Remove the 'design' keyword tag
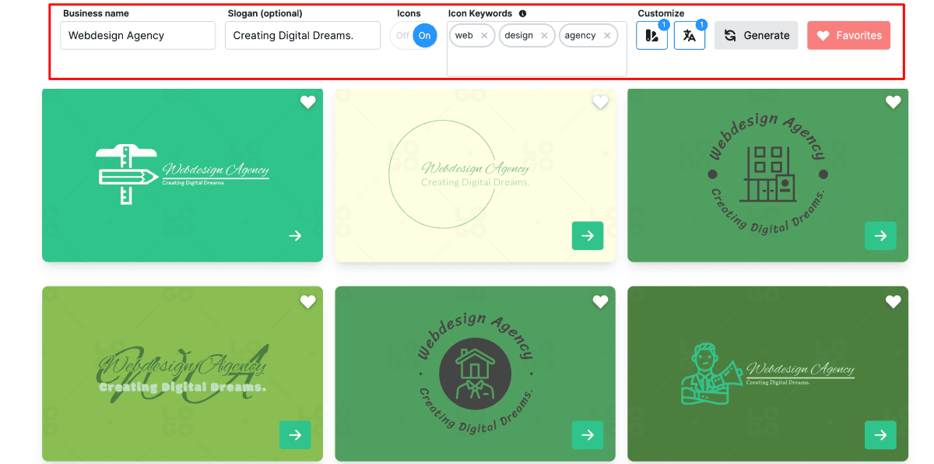Viewport: 934px width, 464px height. 544,36
